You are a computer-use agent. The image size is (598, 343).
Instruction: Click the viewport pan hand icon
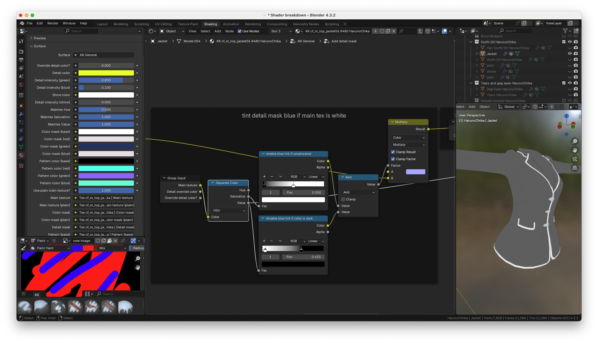(x=574, y=150)
